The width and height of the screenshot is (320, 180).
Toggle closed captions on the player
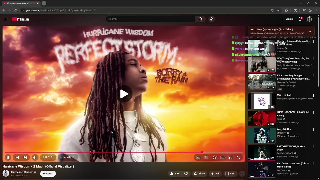pyautogui.click(x=198, y=157)
